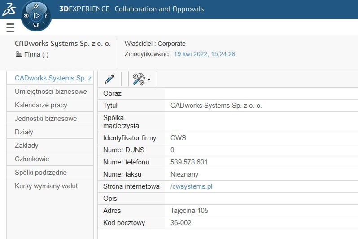The height and width of the screenshot is (239, 358).
Task: Select the Tytuł value CADworks Systems Sp. z o. o.
Action: 216,106
